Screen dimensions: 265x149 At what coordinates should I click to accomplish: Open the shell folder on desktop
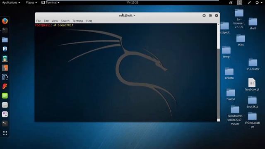click(x=253, y=24)
